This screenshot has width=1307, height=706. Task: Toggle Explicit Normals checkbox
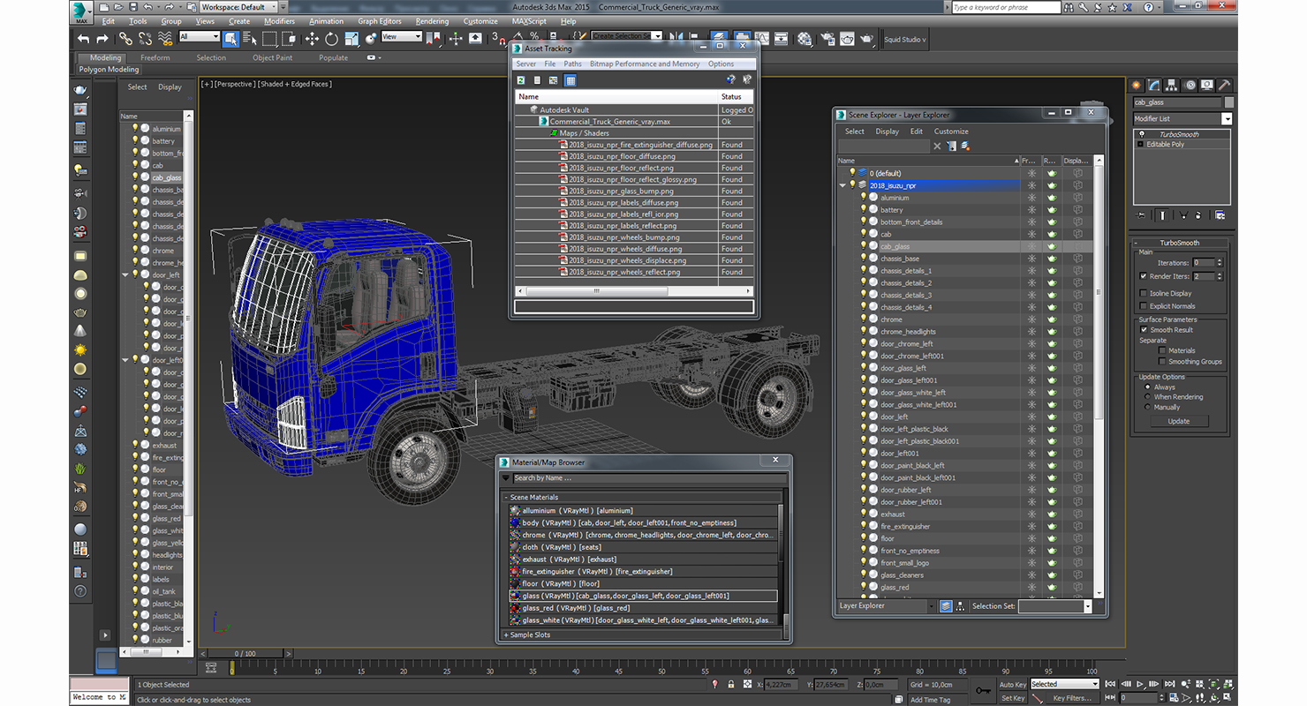[1144, 306]
